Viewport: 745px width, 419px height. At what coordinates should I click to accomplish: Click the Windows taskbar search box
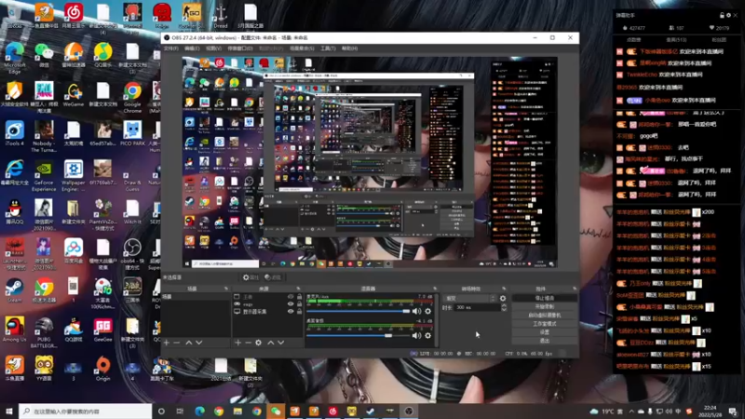tap(86, 412)
